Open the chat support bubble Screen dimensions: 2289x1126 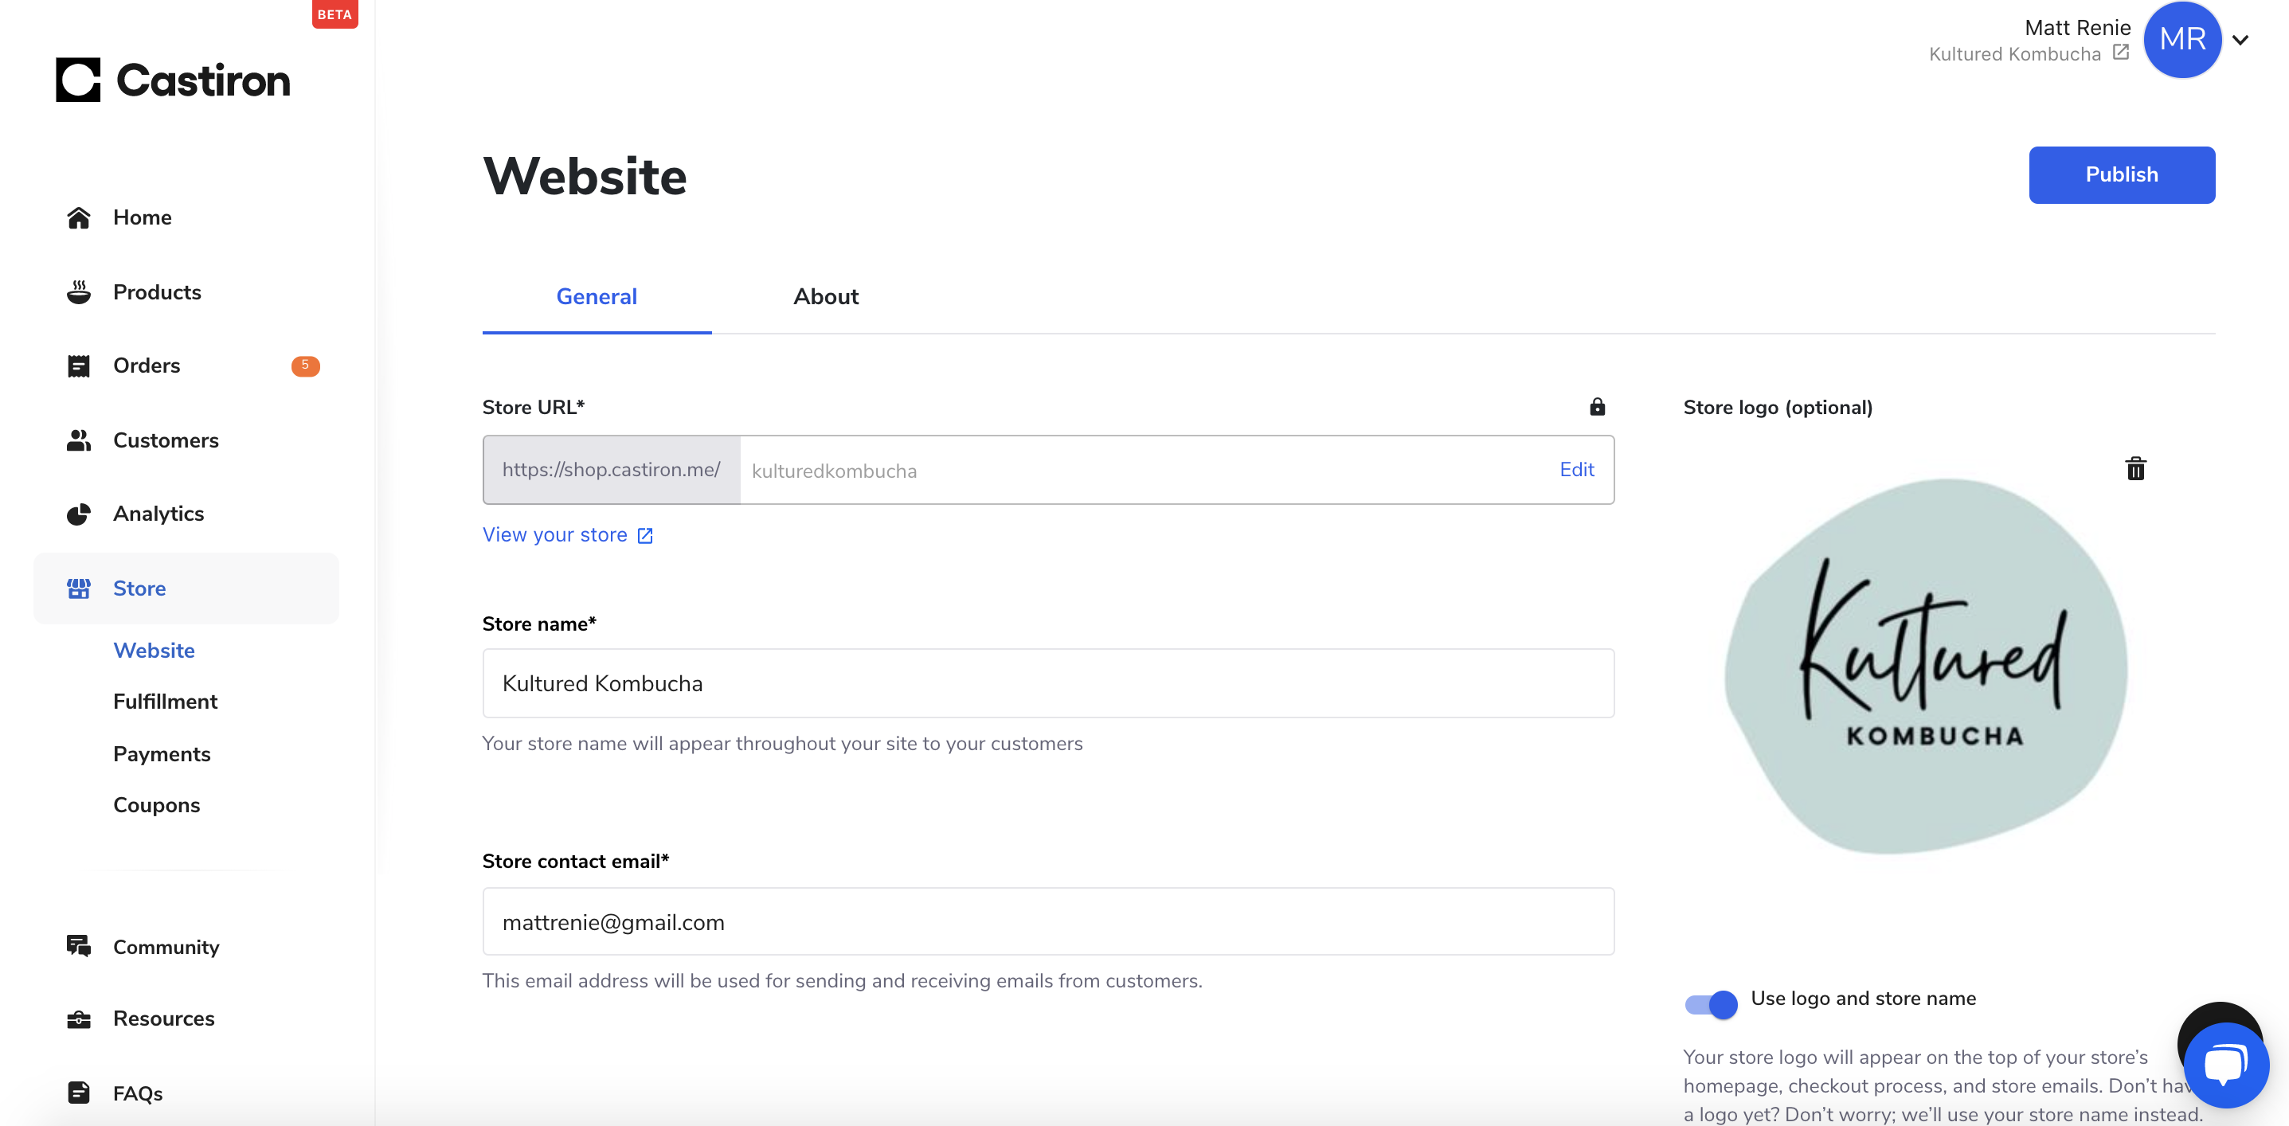coord(2225,1064)
